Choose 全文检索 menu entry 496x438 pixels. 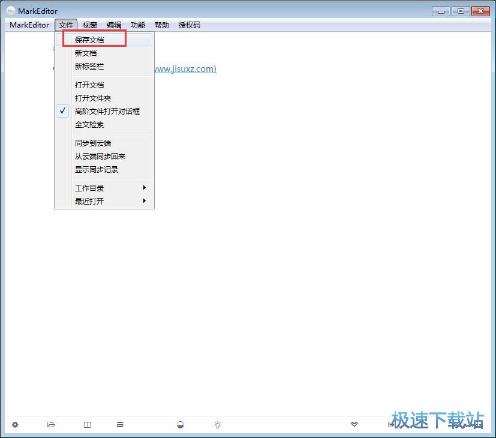(104, 124)
